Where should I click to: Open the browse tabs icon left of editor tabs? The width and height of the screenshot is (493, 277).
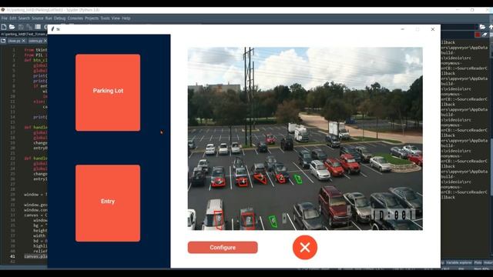pyautogui.click(x=3, y=41)
